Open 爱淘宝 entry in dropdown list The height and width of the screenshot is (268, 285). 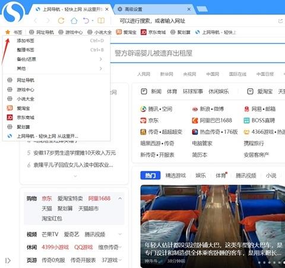56,108
